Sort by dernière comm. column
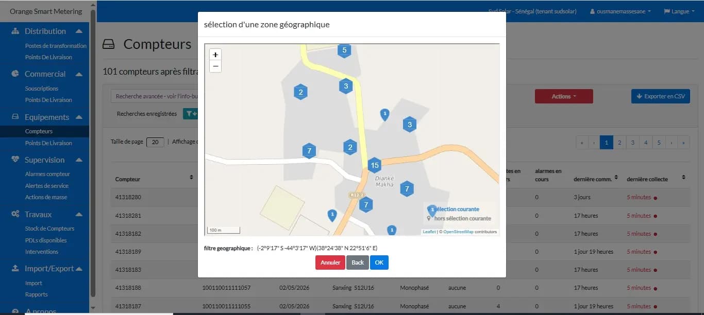The width and height of the screenshot is (704, 315). point(616,178)
